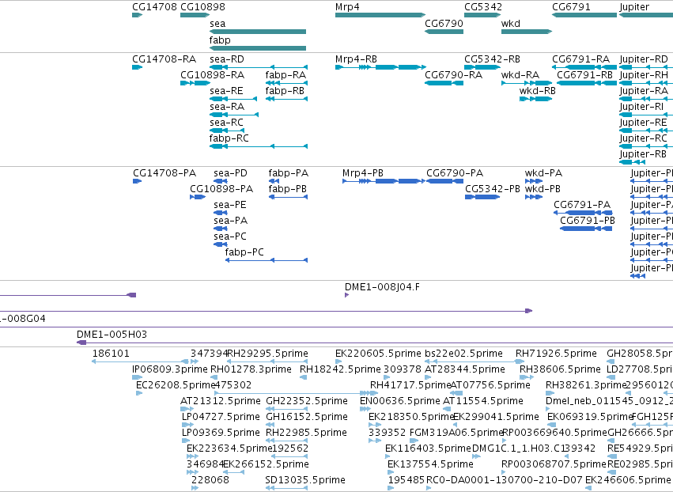Click the Jupiter-RD transcript label
The width and height of the screenshot is (673, 492).
[x=644, y=59]
